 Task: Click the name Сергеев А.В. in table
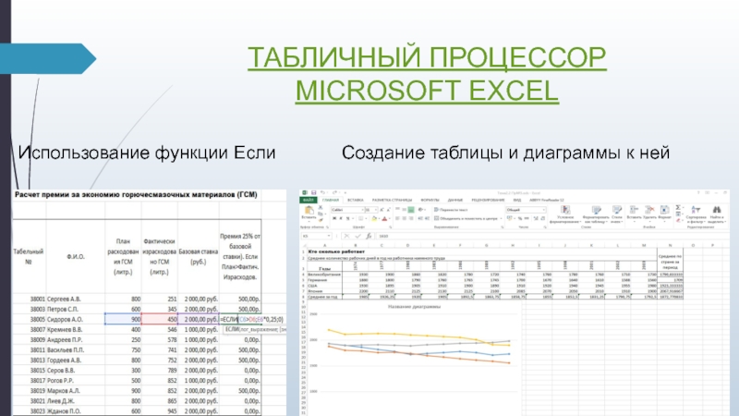(x=64, y=299)
